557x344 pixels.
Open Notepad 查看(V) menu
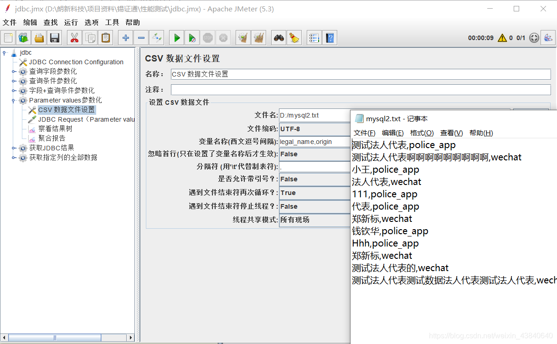pos(452,133)
